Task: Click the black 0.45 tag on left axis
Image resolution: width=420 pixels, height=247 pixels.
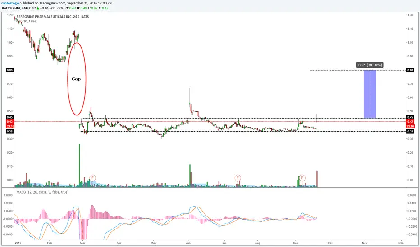Action: click(9, 117)
